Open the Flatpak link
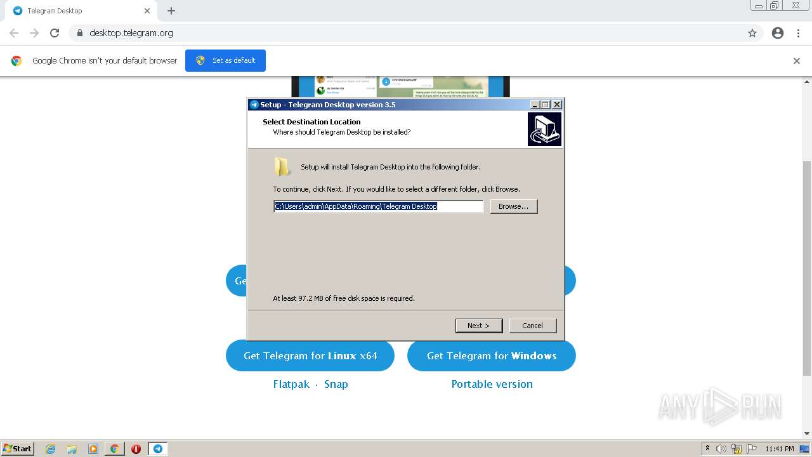The width and height of the screenshot is (812, 457). coord(291,384)
